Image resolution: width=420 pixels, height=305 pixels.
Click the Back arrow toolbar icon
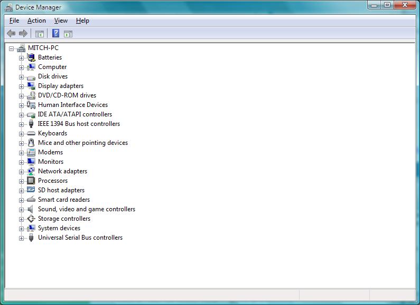[11, 33]
